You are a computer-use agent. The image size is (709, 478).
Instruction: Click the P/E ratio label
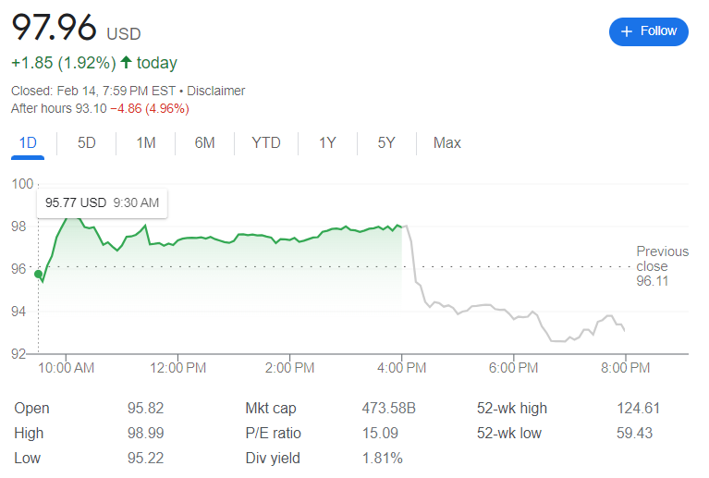pos(273,434)
